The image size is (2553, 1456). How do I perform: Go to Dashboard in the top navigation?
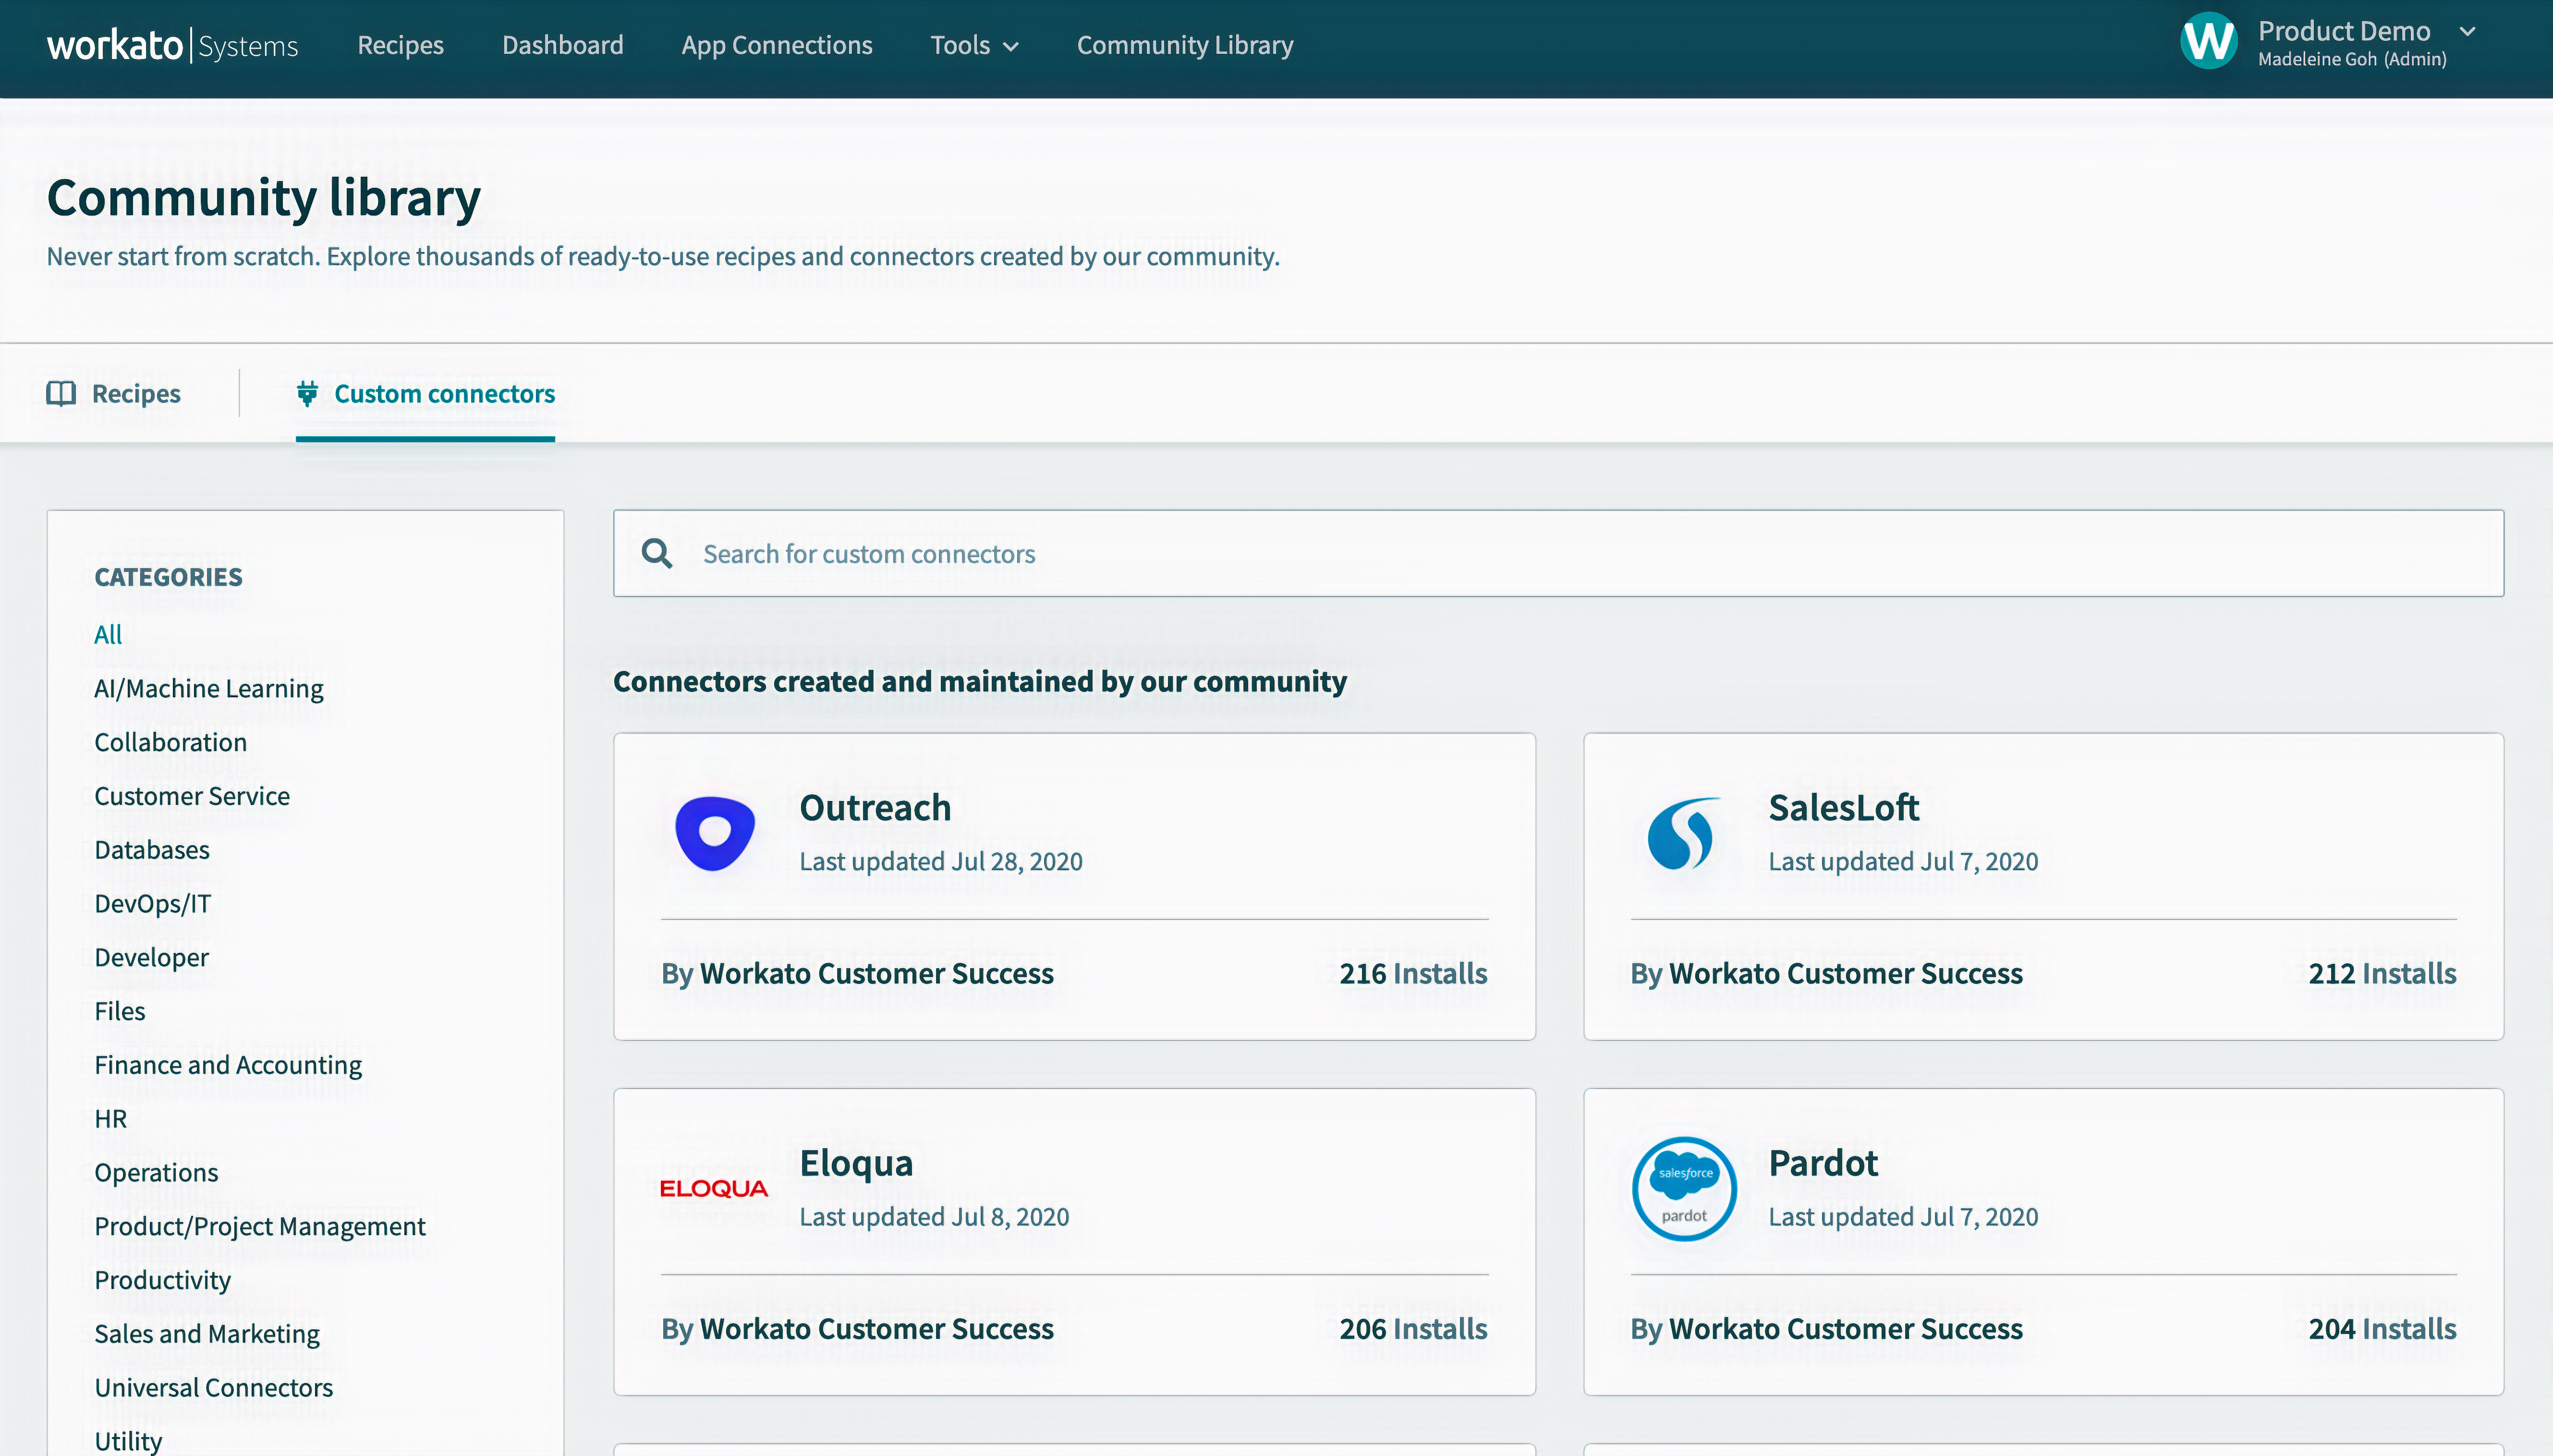click(x=562, y=45)
